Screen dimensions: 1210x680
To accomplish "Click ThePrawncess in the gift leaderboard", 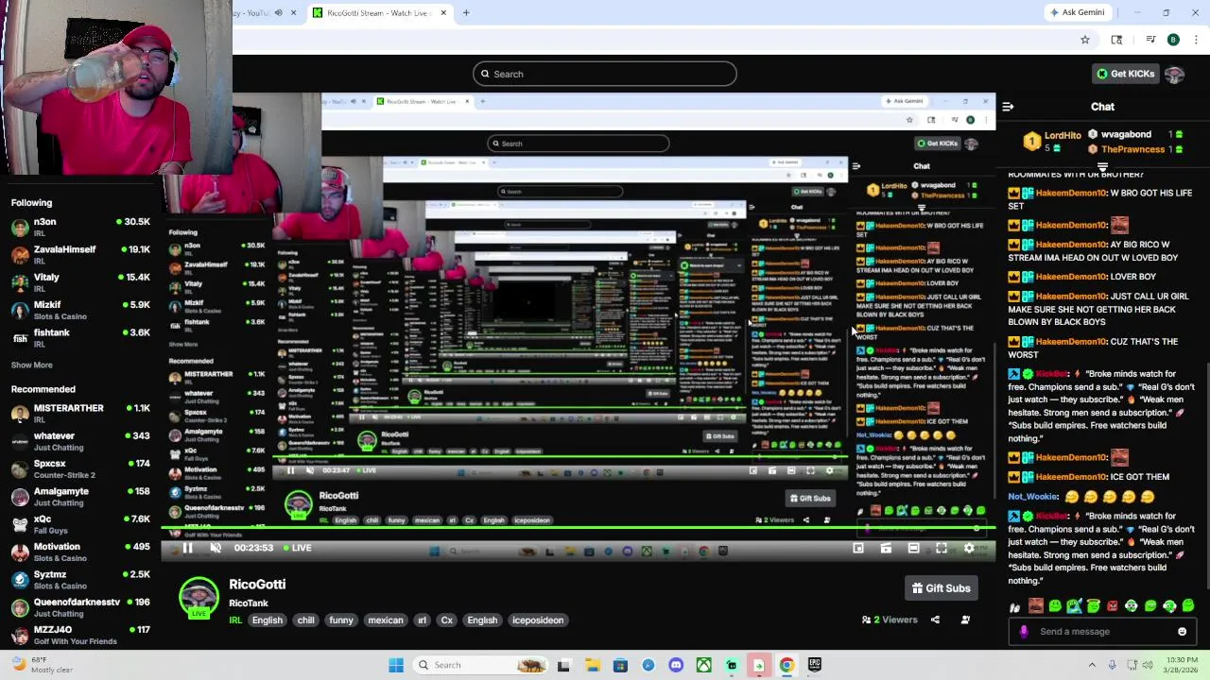I will tap(1132, 149).
